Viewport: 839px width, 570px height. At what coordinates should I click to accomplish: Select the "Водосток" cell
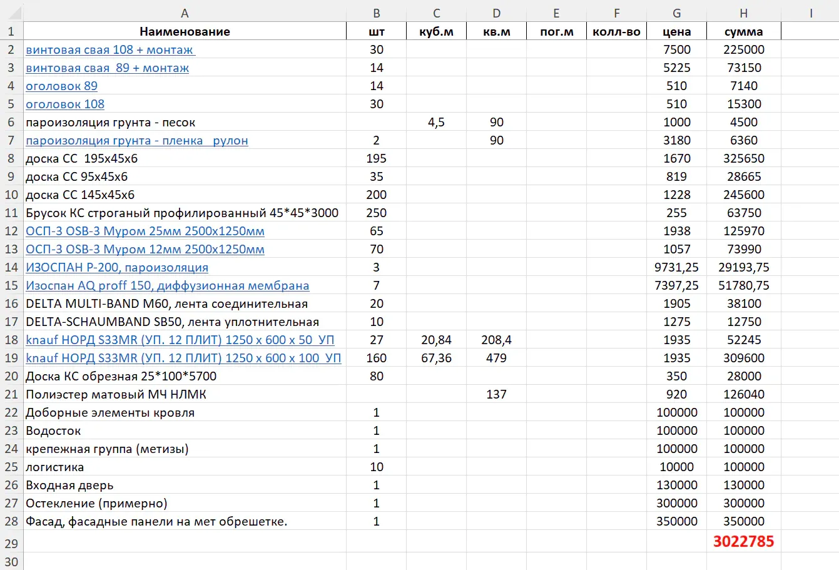[185, 431]
